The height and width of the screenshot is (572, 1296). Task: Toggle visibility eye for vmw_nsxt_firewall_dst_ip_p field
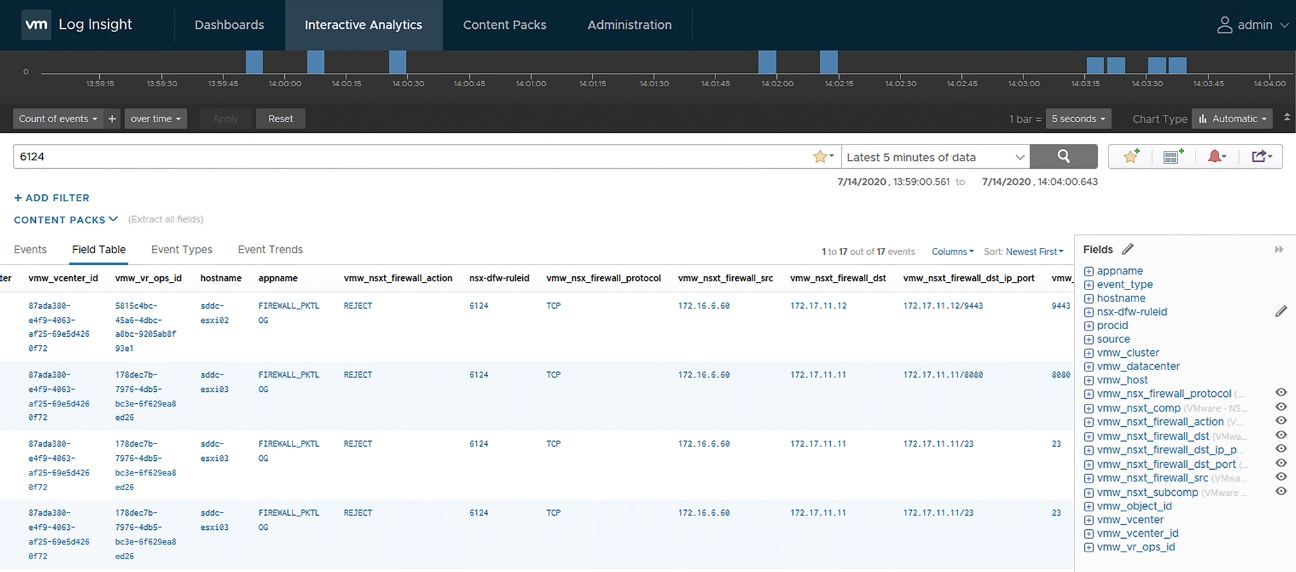point(1281,449)
